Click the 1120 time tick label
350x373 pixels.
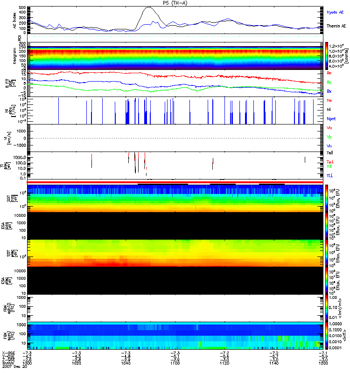(x=224, y=363)
